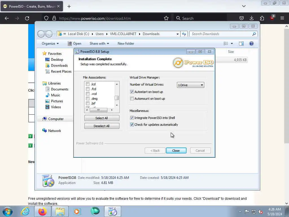Switch to Firefox in the taskbar
Viewport: 289px width, 217px height.
click(x=43, y=211)
